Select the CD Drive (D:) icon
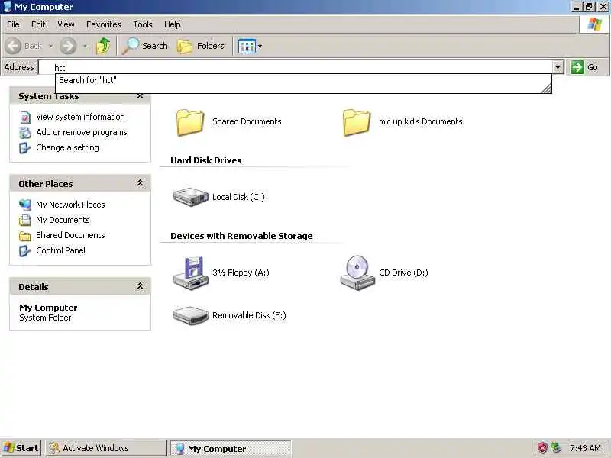This screenshot has width=611, height=458. click(357, 273)
